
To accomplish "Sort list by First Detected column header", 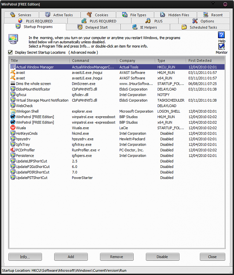I will (x=205, y=60).
